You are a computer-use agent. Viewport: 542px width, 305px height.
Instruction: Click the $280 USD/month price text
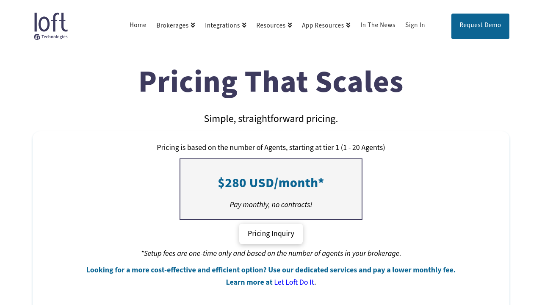coord(271,183)
